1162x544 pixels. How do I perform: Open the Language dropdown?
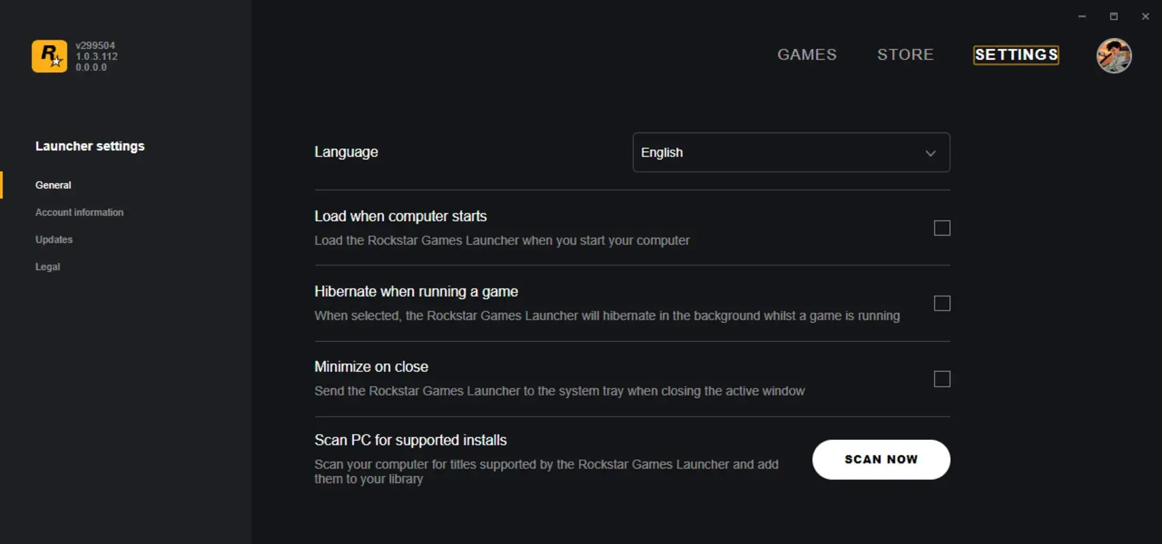pos(791,152)
